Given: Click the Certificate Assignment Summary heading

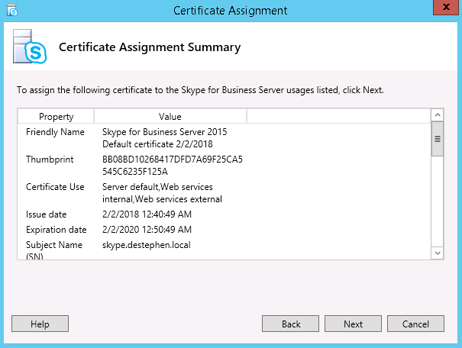Looking at the screenshot, I should point(150,47).
